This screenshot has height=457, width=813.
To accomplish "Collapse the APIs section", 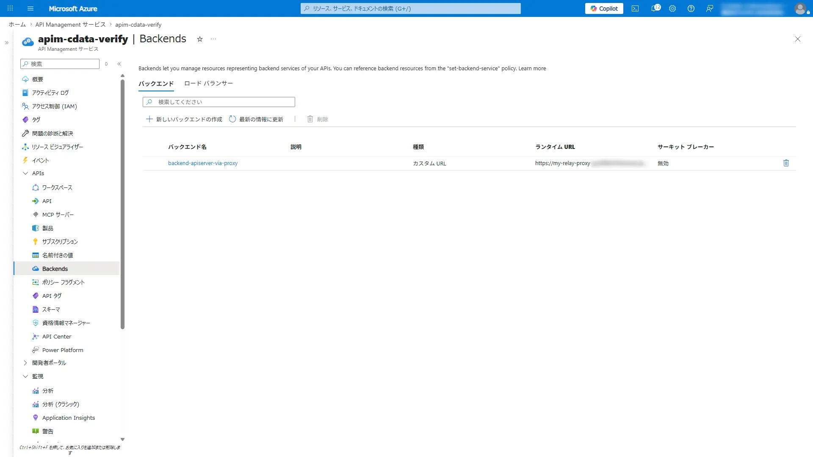I will [25, 173].
